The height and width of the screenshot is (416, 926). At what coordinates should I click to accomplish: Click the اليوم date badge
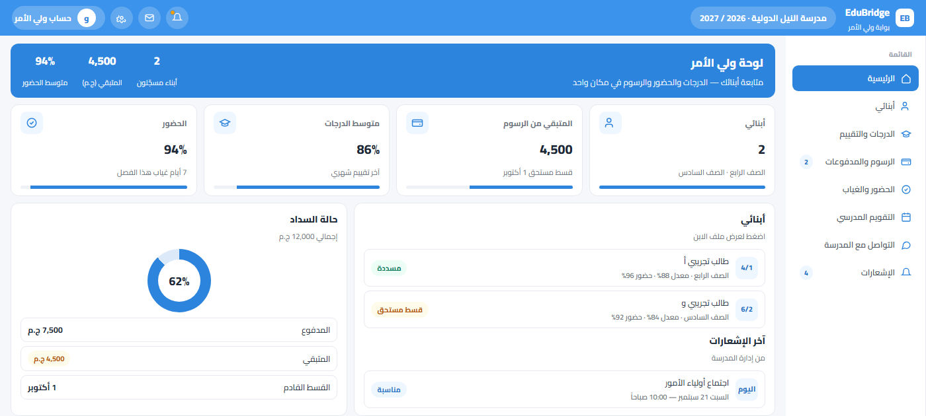[747, 390]
